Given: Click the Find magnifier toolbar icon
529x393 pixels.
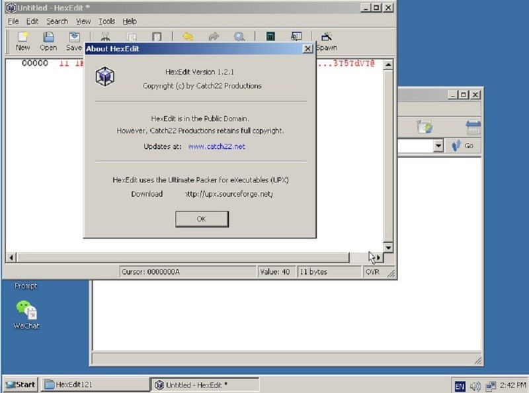Looking at the screenshot, I should 239,36.
